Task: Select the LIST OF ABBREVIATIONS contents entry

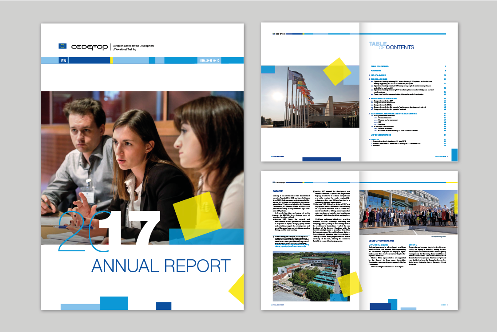Action: click(381, 135)
